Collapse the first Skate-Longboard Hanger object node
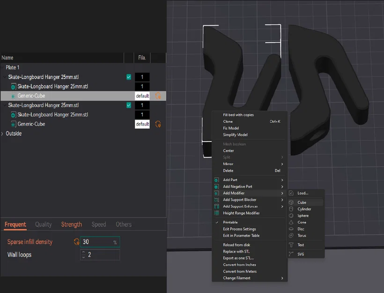This screenshot has height=293, width=384. (5, 77)
